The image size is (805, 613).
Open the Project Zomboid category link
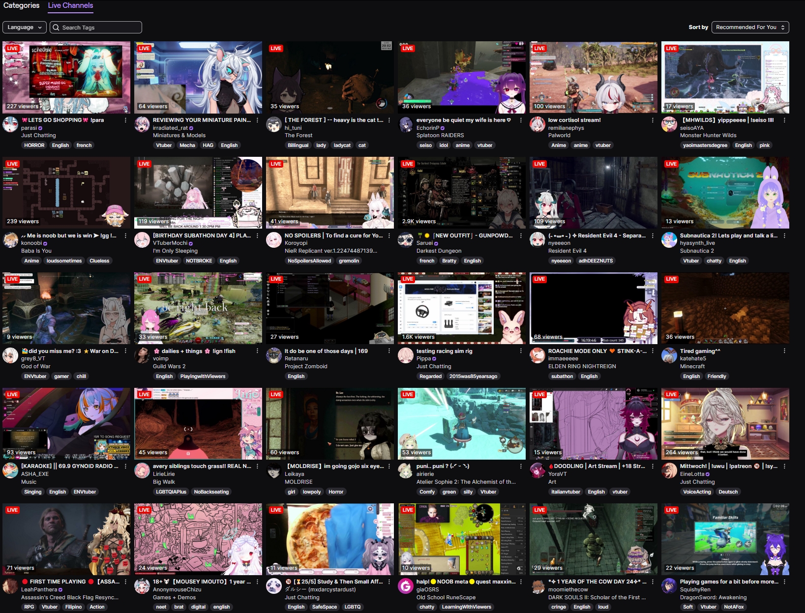click(306, 366)
